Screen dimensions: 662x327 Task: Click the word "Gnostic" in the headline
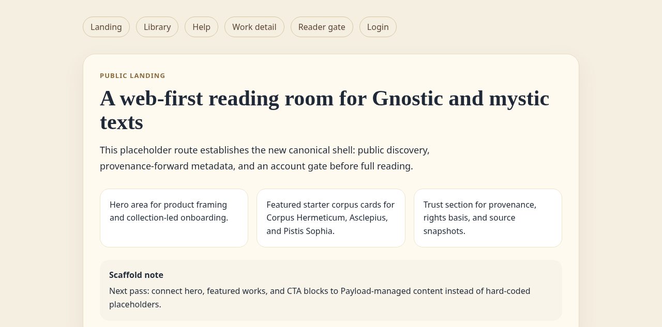pyautogui.click(x=408, y=98)
